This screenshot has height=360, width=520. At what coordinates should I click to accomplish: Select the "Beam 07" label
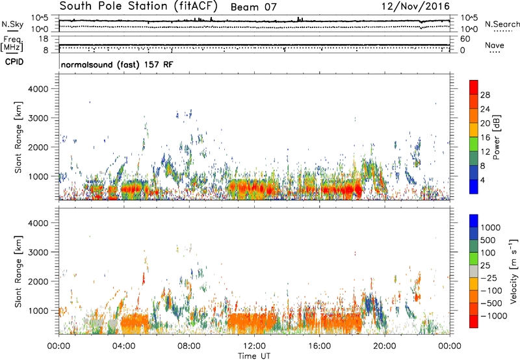click(253, 7)
